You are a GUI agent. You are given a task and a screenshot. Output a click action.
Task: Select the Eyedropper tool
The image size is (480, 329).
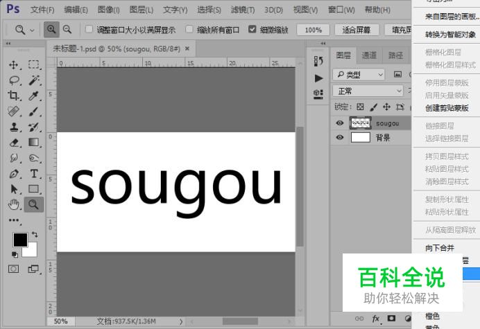point(33,96)
